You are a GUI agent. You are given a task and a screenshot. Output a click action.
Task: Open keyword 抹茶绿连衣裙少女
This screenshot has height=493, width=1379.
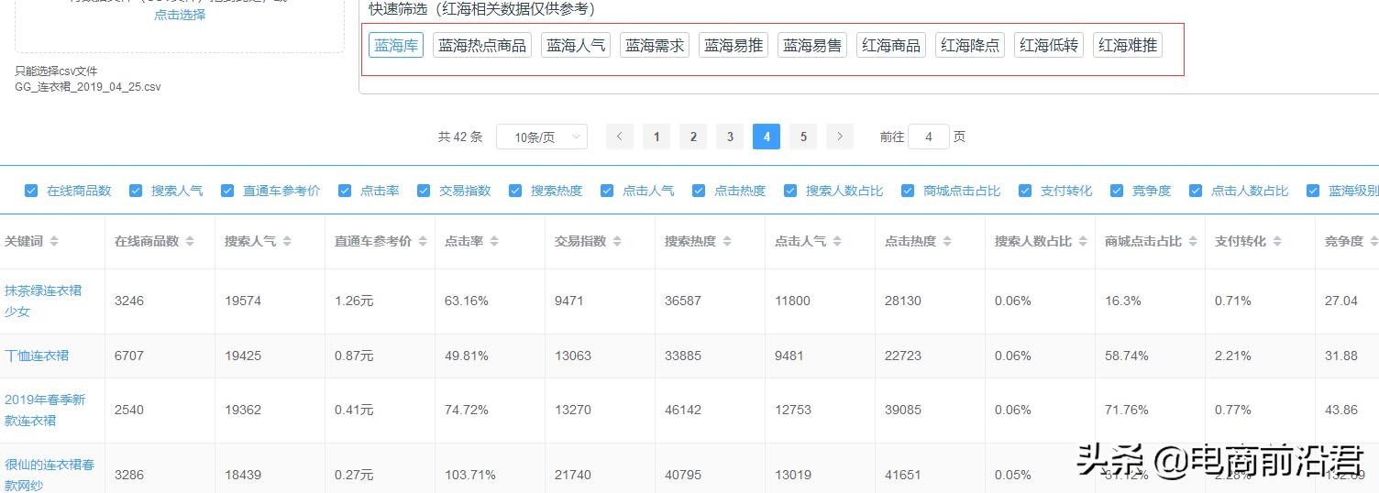(x=43, y=301)
